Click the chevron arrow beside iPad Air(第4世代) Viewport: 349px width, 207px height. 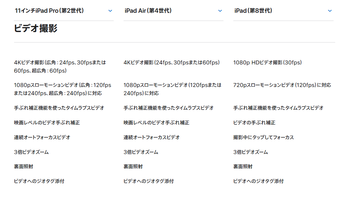[220, 11]
